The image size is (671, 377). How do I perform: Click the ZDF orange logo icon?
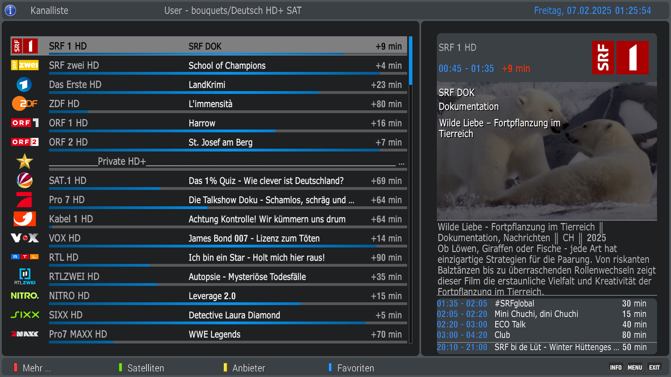click(24, 104)
